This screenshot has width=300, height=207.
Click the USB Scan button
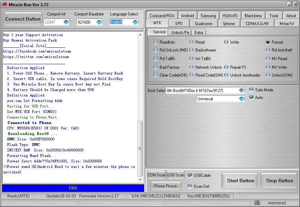click(x=175, y=175)
